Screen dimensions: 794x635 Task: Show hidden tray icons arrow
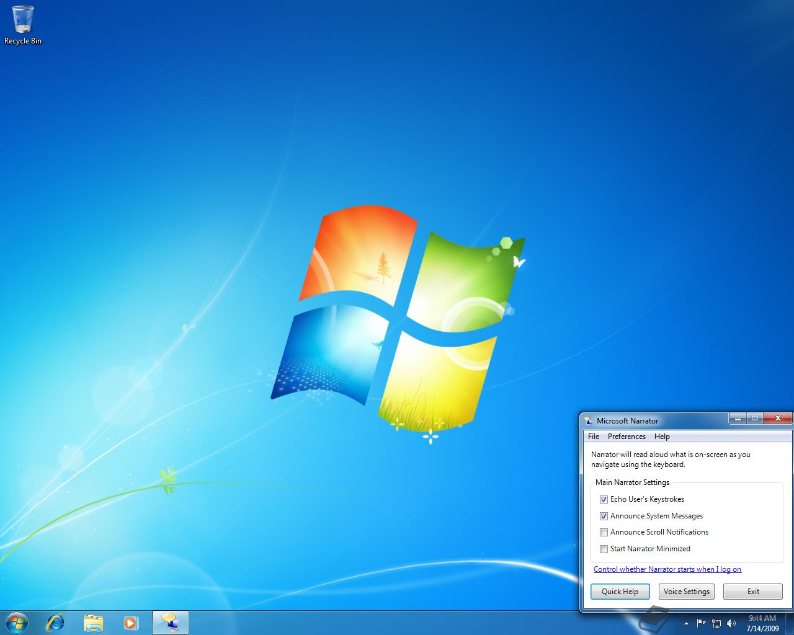pos(686,623)
